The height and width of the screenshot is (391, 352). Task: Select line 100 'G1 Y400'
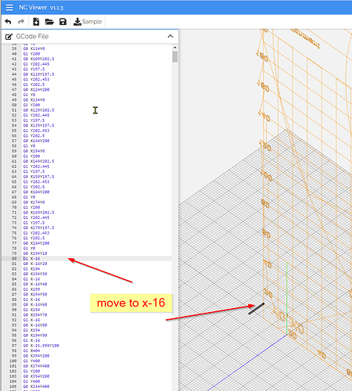coord(31,361)
